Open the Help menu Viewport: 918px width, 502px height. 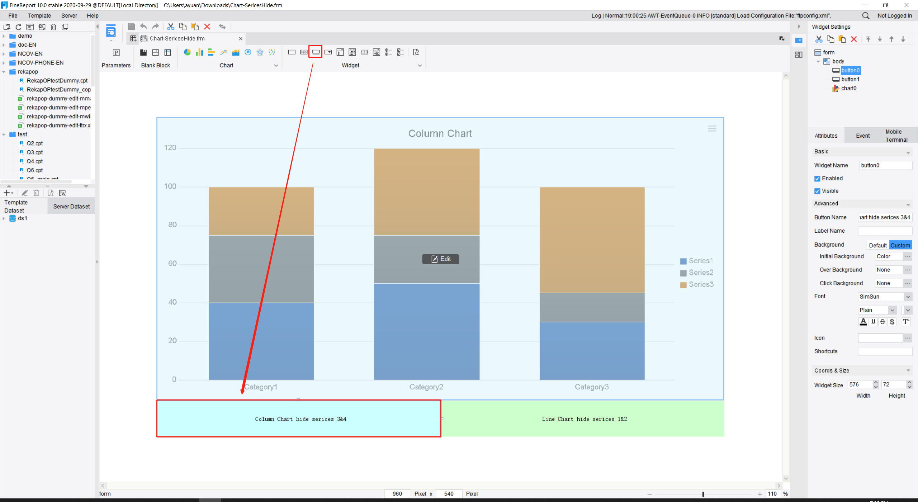click(93, 16)
